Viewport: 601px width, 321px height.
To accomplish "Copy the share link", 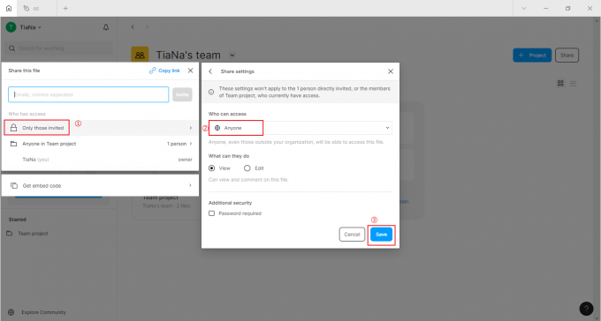I will [164, 71].
